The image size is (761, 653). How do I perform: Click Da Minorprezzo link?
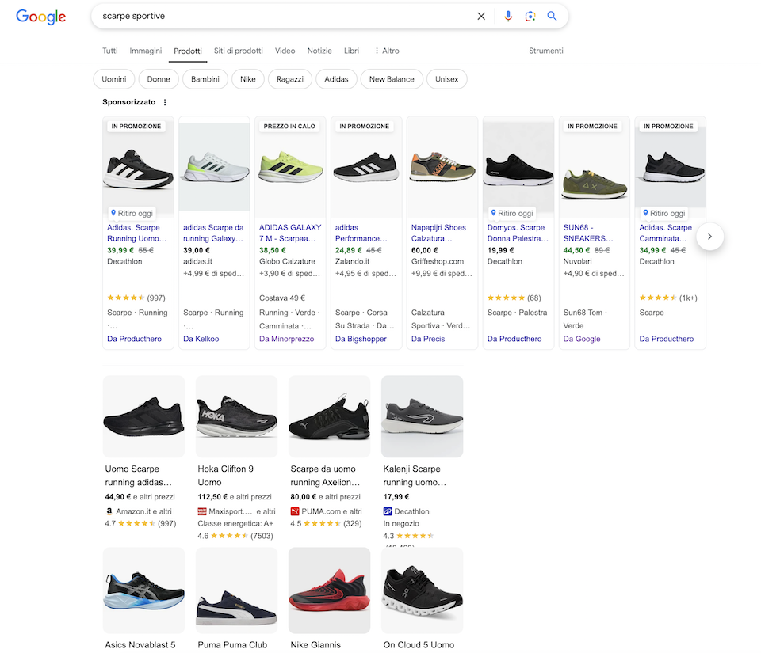pos(286,339)
